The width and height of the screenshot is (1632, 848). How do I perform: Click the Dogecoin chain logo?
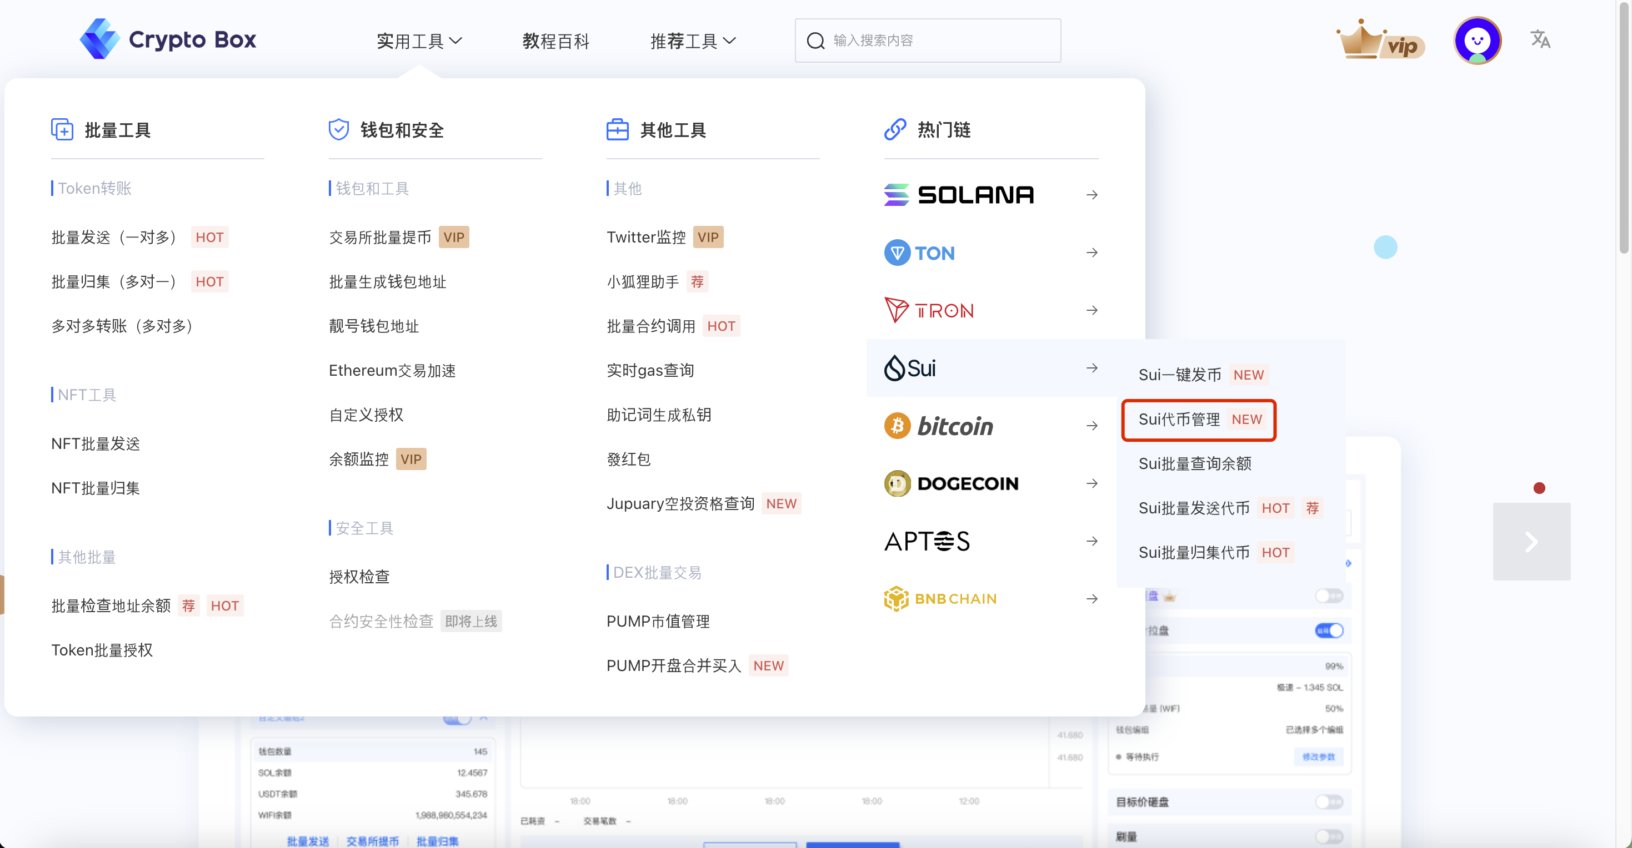tap(951, 483)
